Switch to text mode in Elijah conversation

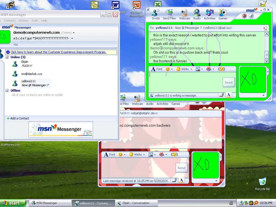[181, 180]
